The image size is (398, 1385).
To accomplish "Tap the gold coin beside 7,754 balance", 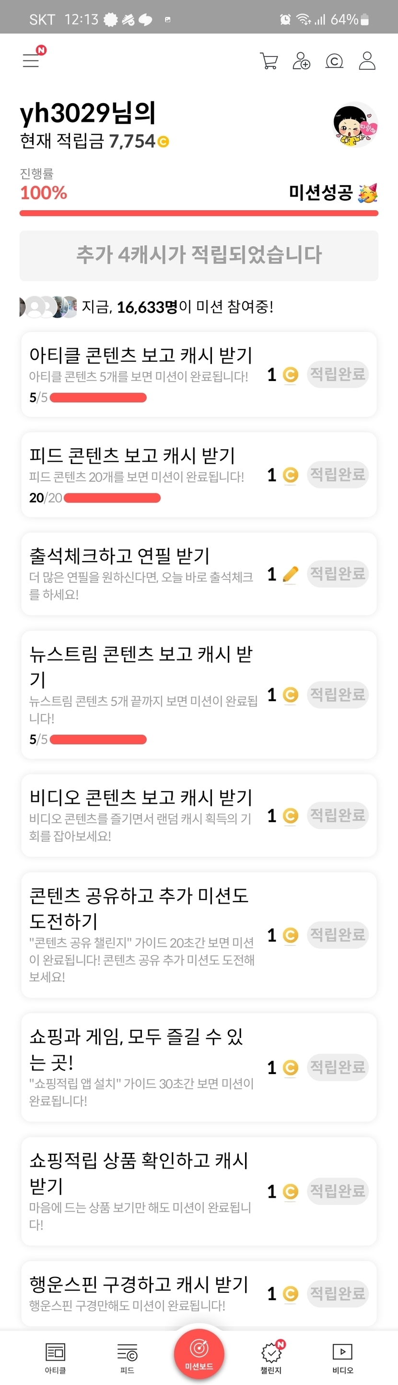I will 164,142.
